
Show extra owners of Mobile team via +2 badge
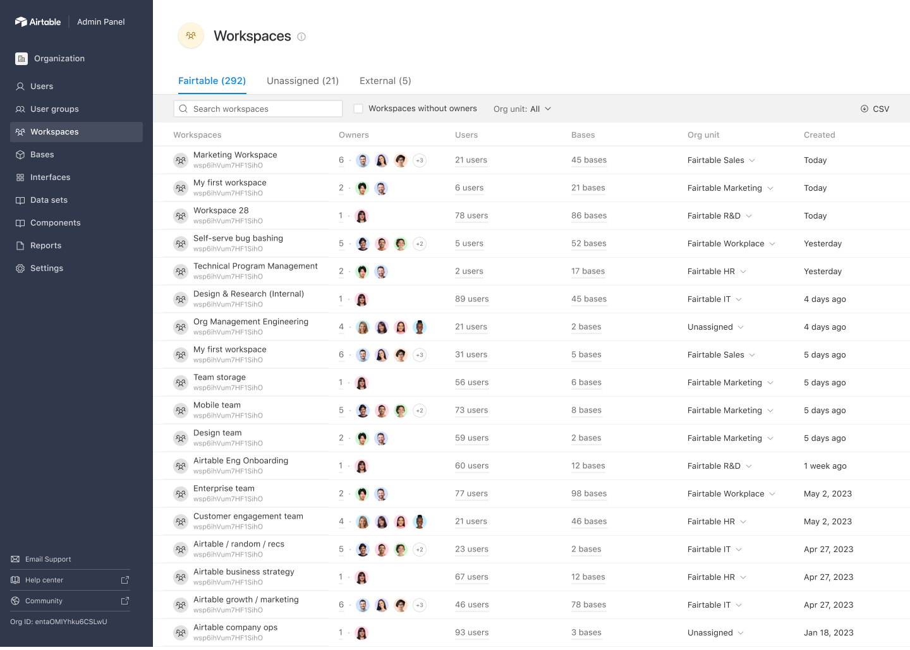tap(420, 410)
